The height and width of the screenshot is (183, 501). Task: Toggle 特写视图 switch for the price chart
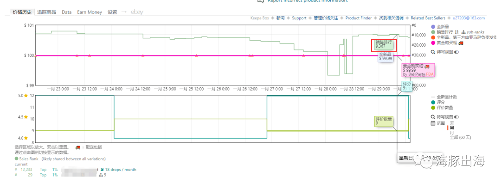click(456, 52)
